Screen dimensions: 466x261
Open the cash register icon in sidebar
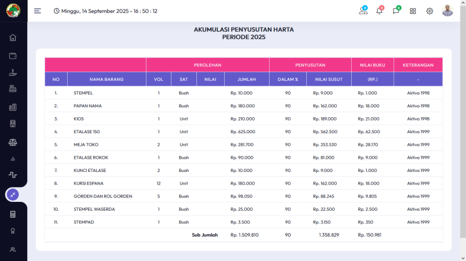coord(13,89)
